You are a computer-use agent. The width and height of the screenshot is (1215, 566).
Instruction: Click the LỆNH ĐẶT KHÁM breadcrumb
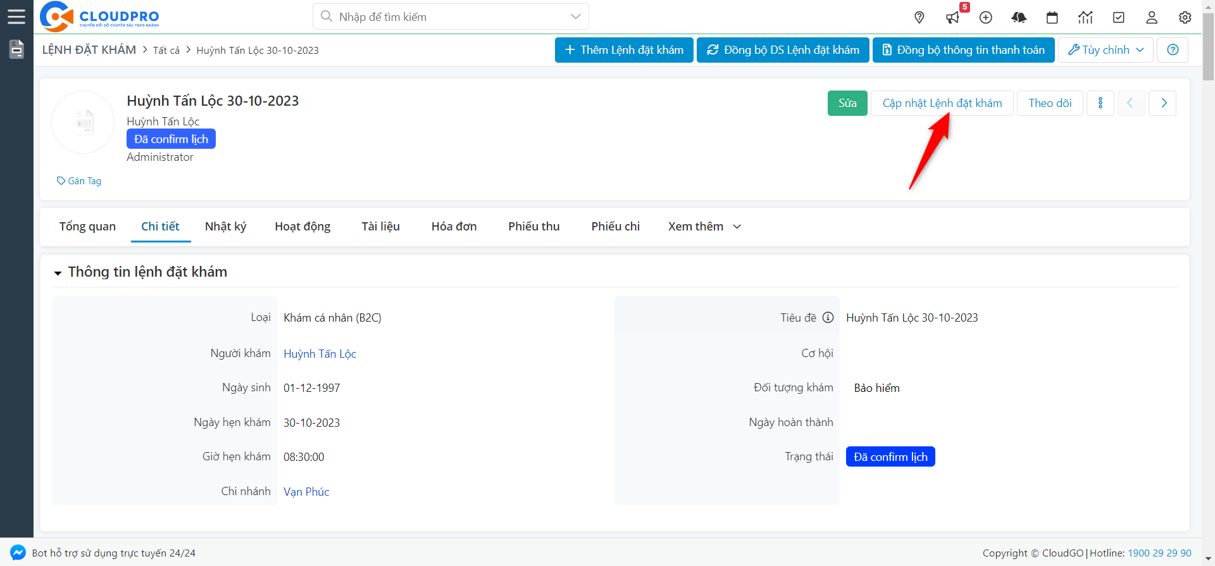coord(89,50)
